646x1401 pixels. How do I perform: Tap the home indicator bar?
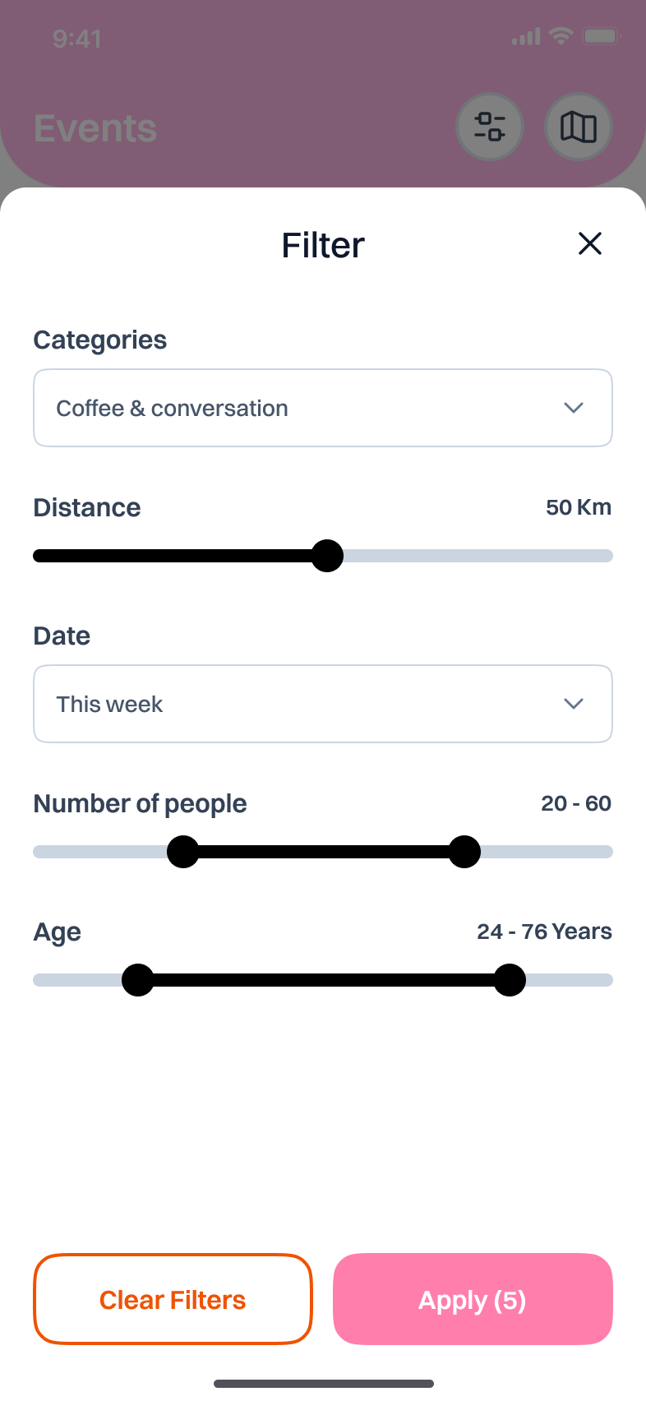(x=323, y=1384)
